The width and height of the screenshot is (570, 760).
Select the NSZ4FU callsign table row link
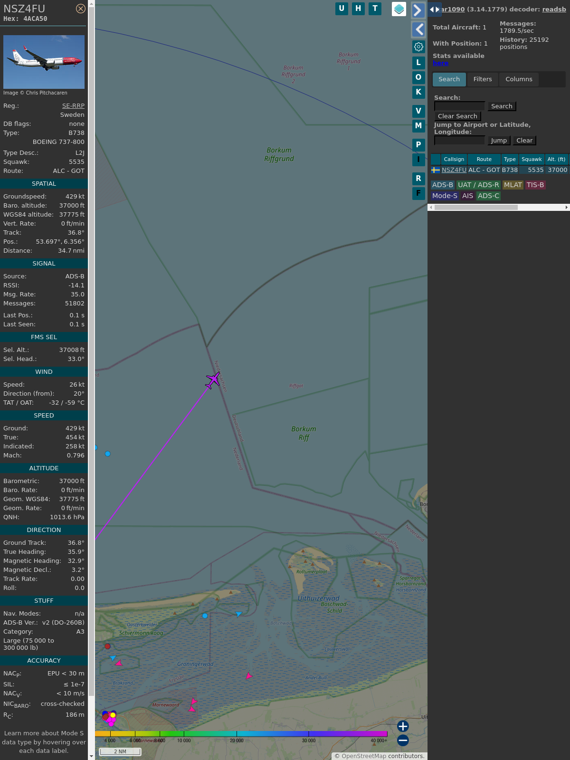454,170
